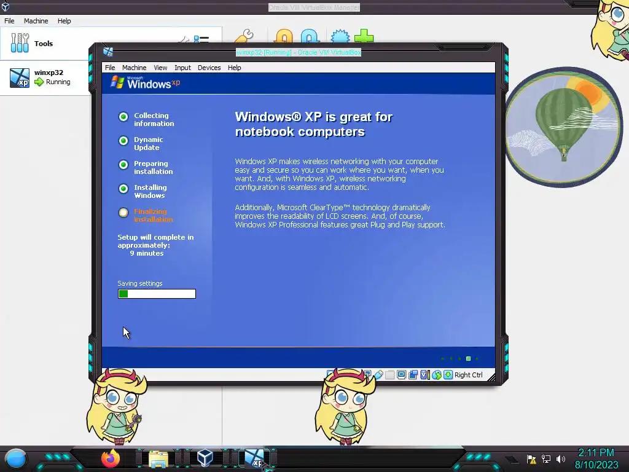Screen dimensions: 629x472
Task: Switch to the winxp32 VM taskbar button
Action: 255,458
